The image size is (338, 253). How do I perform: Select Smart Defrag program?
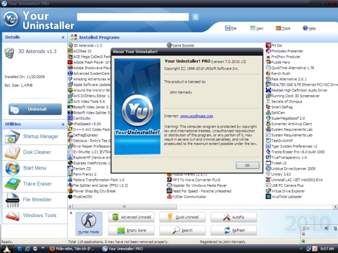coord(279,107)
